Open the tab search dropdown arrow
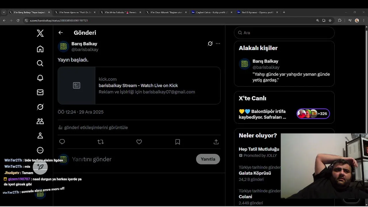 4,12
